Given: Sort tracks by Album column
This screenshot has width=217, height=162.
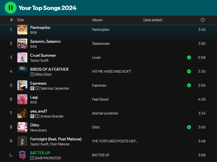Looking at the screenshot, I should [x=97, y=20].
